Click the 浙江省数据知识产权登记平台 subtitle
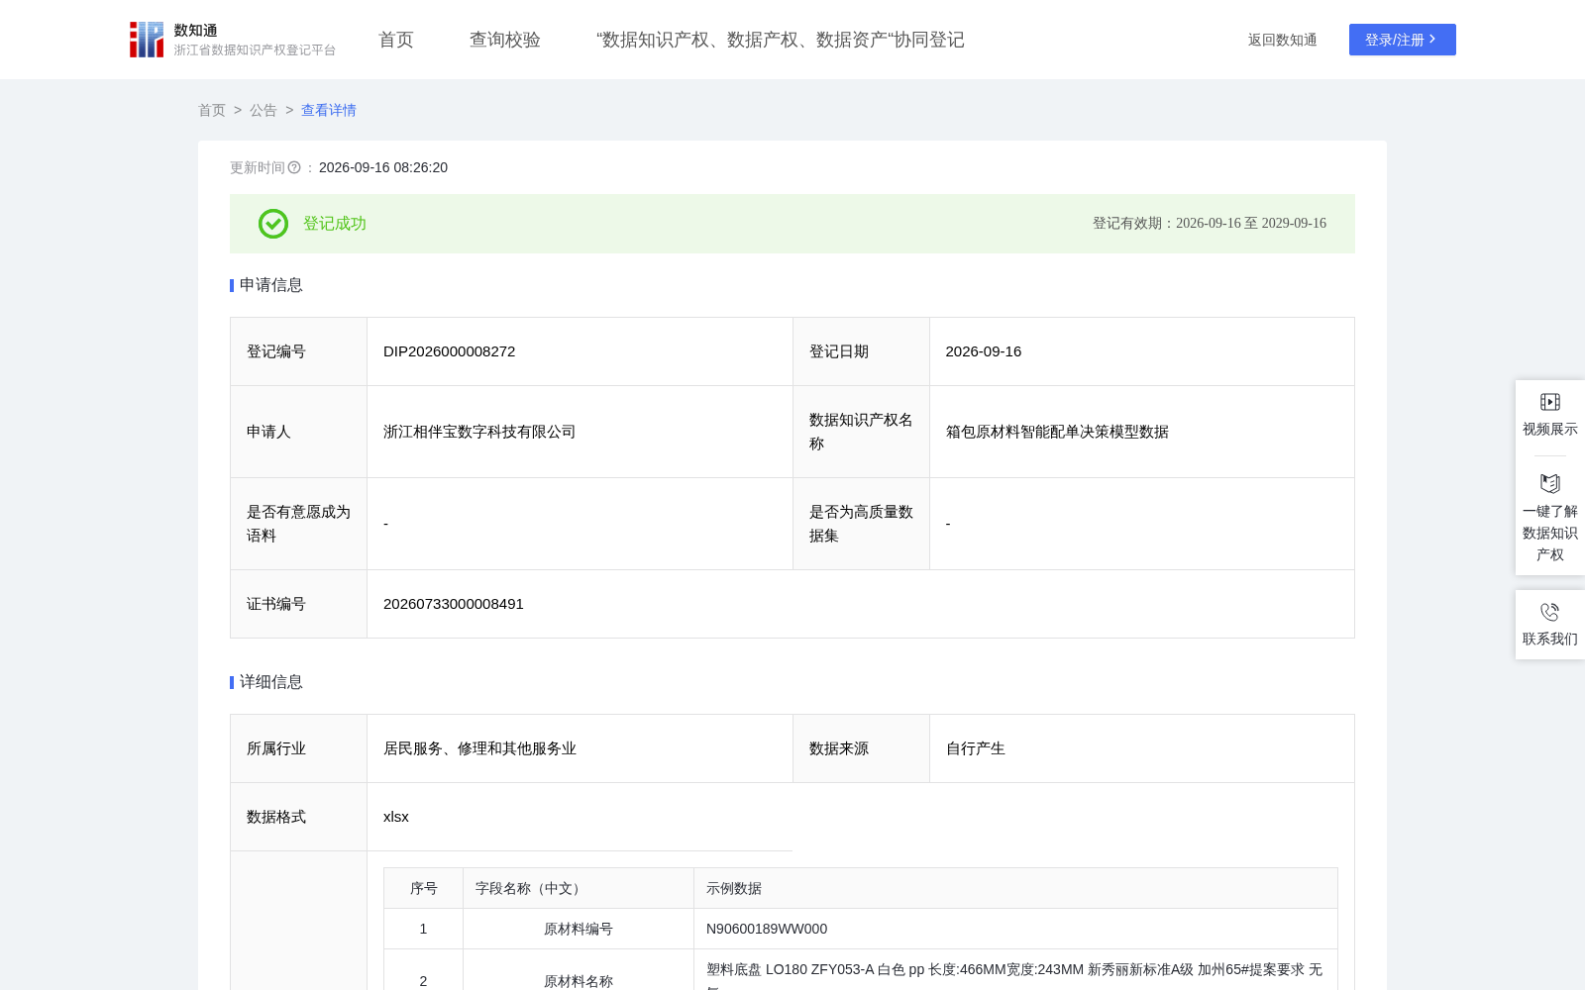Image resolution: width=1585 pixels, height=990 pixels. [x=255, y=49]
